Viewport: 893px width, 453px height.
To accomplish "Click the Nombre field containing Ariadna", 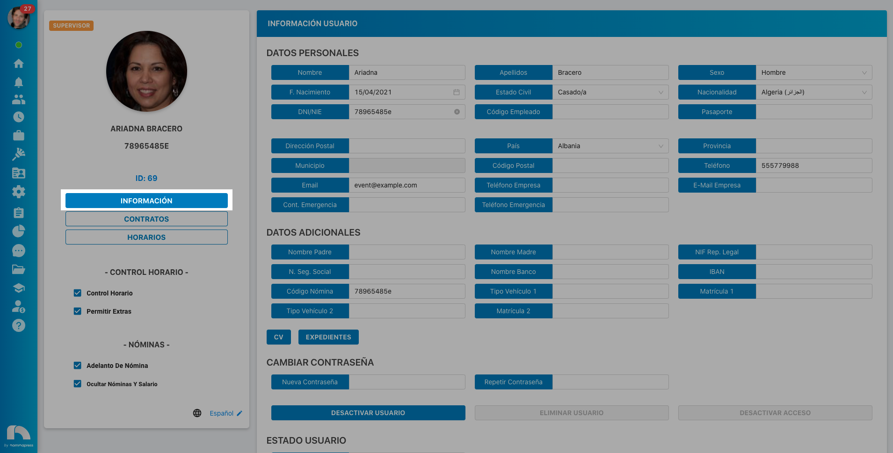I will 407,72.
